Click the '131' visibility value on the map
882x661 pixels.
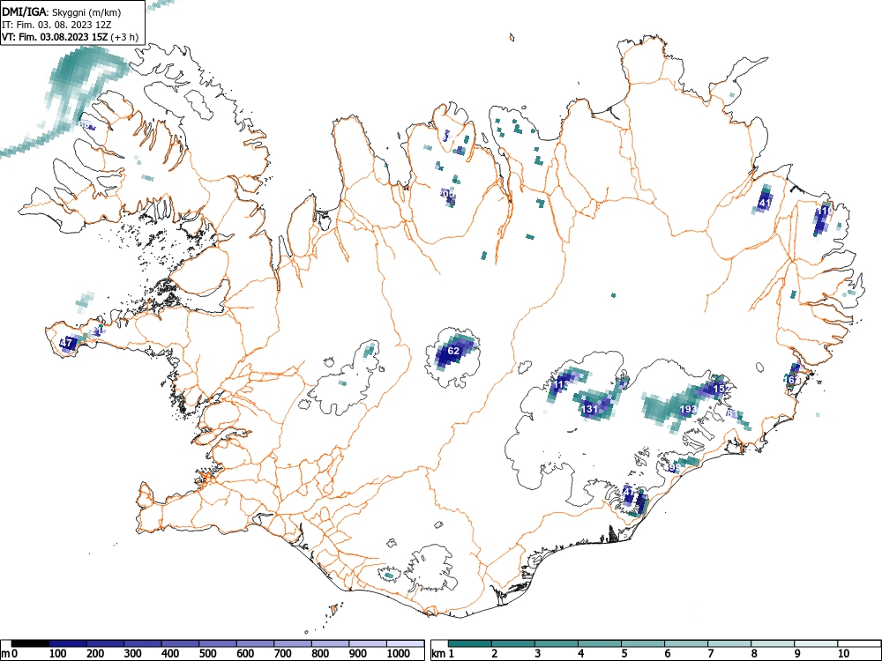pyautogui.click(x=589, y=409)
